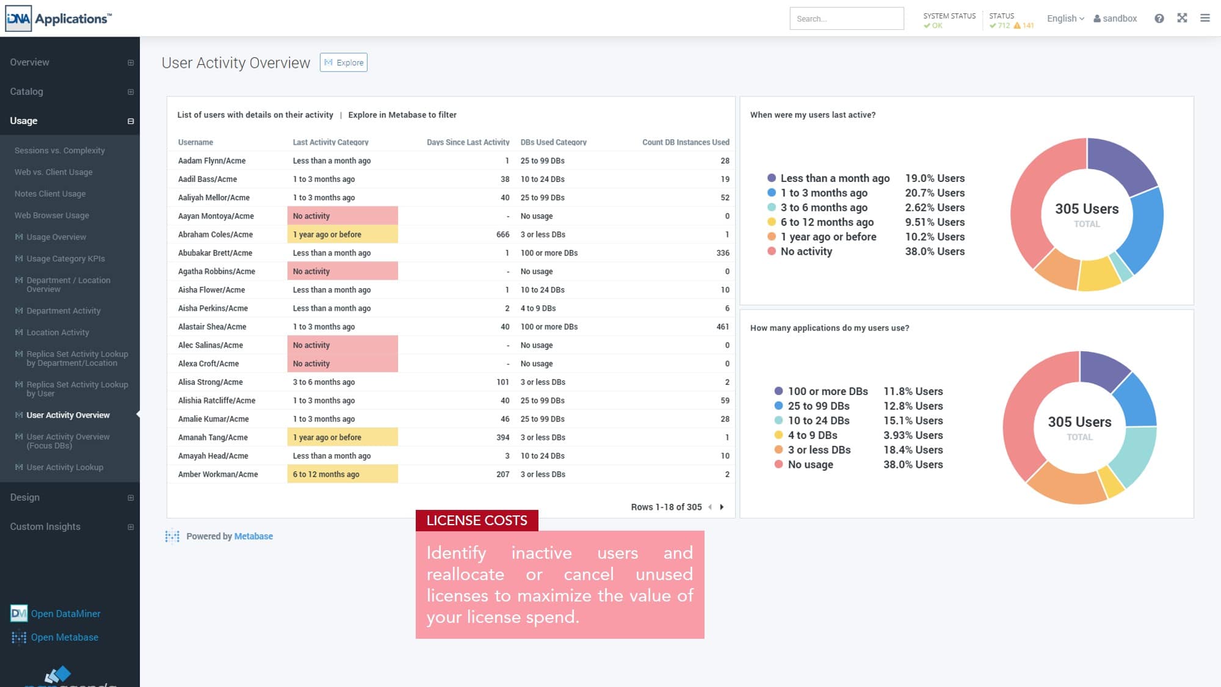Screen dimensions: 1221x687
Task: Click the help question mark icon
Action: [1159, 18]
